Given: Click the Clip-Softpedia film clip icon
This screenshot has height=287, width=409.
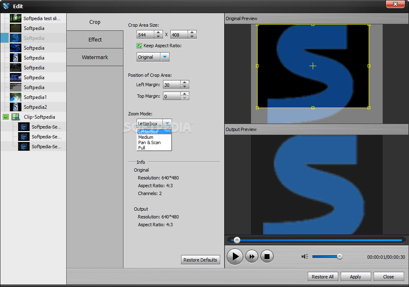Looking at the screenshot, I should [x=16, y=117].
